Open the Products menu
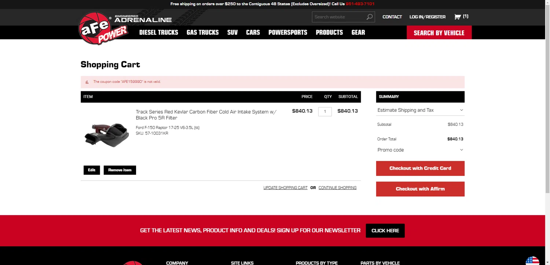Image resolution: width=550 pixels, height=265 pixels. click(x=329, y=32)
